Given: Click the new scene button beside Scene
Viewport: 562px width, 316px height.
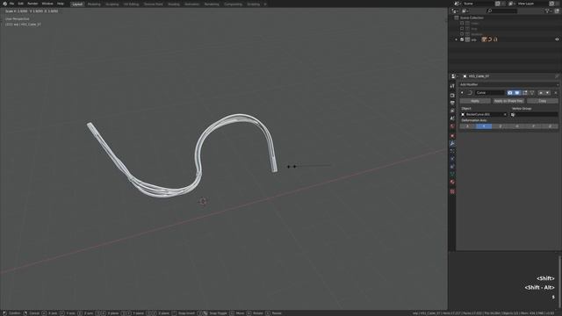Looking at the screenshot, I should (x=498, y=4).
